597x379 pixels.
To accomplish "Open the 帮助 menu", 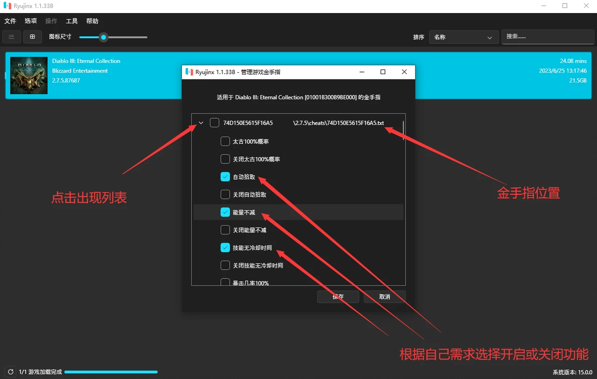I will pyautogui.click(x=92, y=21).
